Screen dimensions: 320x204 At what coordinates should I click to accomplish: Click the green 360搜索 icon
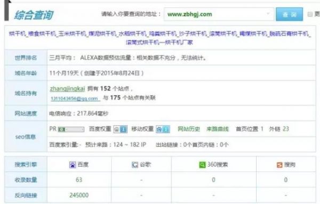202,165
